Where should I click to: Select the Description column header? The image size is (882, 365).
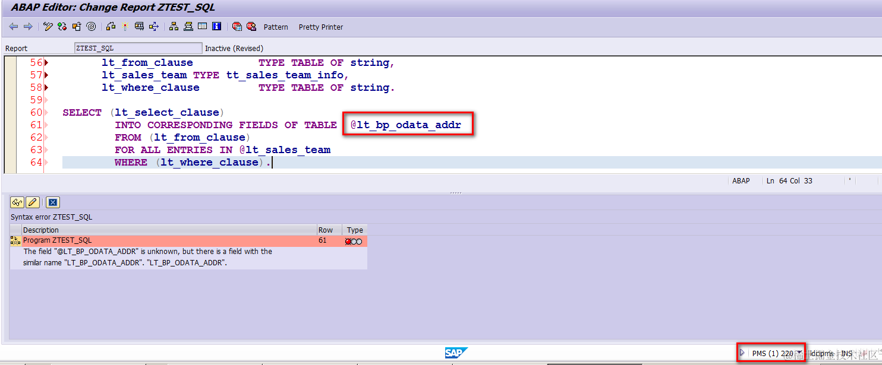(x=169, y=230)
